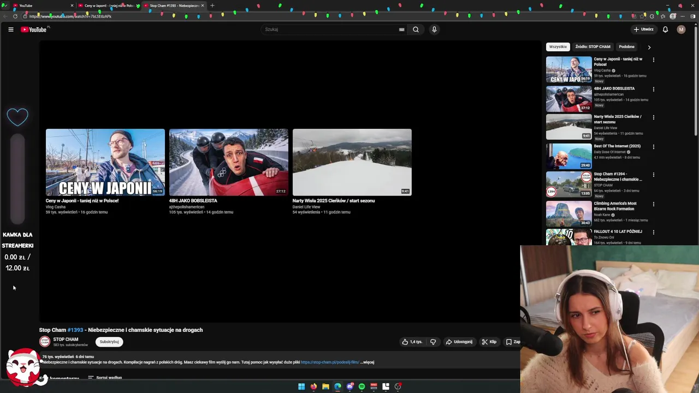This screenshot has height=393, width=699.
Task: Select the Wszystkie filter chip
Action: [x=558, y=47]
